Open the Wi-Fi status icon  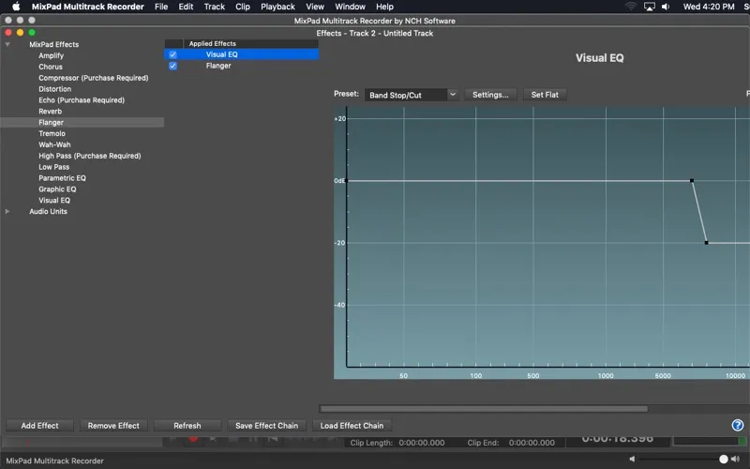631,7
